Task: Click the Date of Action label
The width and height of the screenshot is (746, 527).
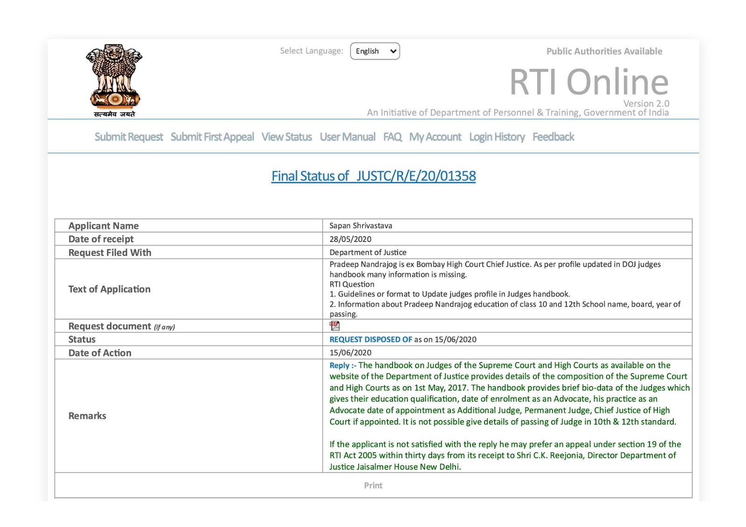Action: (100, 353)
